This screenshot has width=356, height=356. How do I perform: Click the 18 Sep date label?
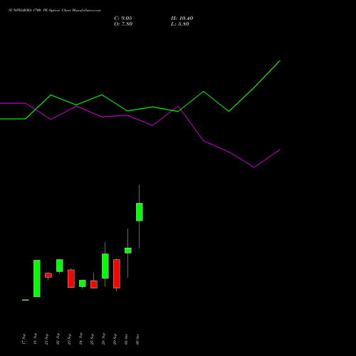tap(35, 339)
